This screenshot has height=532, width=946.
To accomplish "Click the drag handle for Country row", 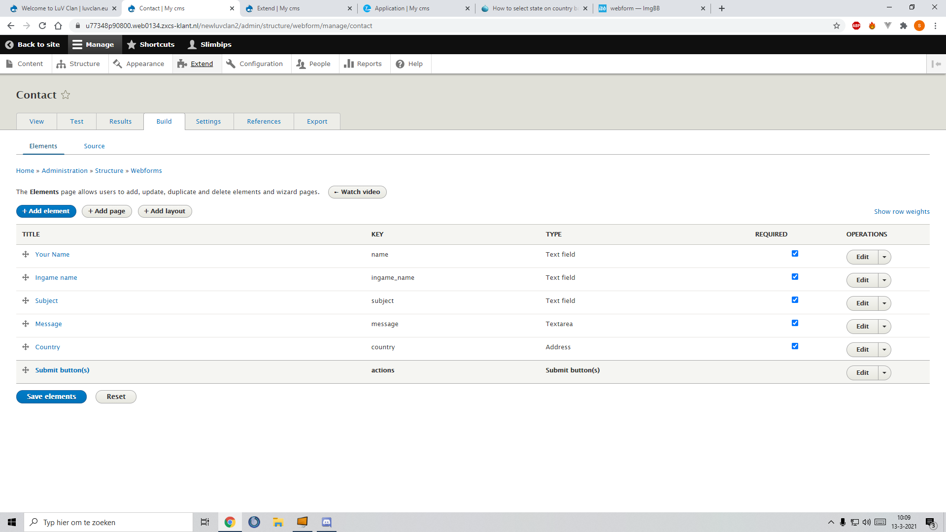I will pyautogui.click(x=26, y=347).
